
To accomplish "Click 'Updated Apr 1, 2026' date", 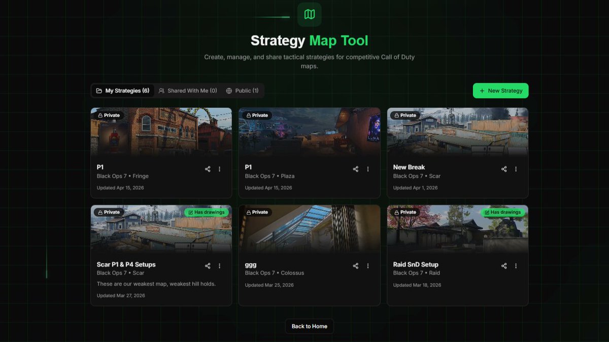I will coord(415,188).
